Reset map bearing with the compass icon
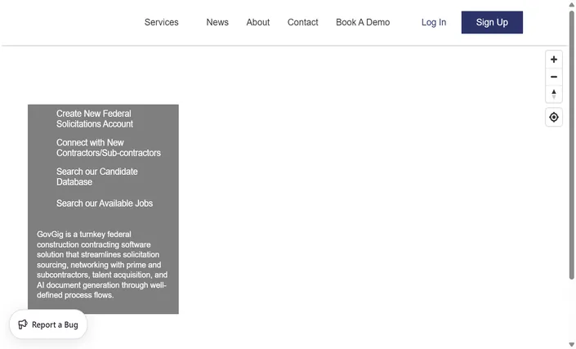Image resolution: width=576 pixels, height=349 pixels. click(554, 94)
